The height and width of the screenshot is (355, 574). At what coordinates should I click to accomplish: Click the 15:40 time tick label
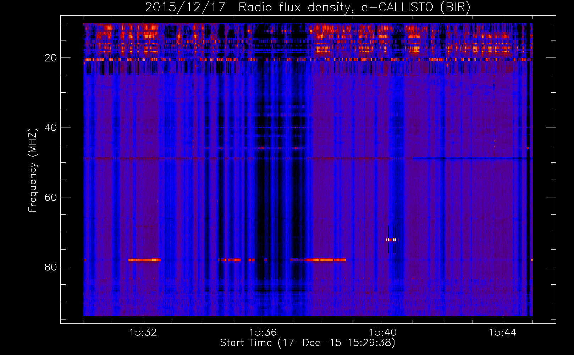tap(383, 332)
